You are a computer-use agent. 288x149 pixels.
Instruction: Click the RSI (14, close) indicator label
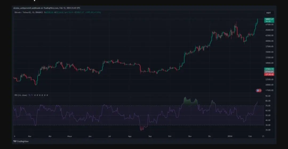21,95
